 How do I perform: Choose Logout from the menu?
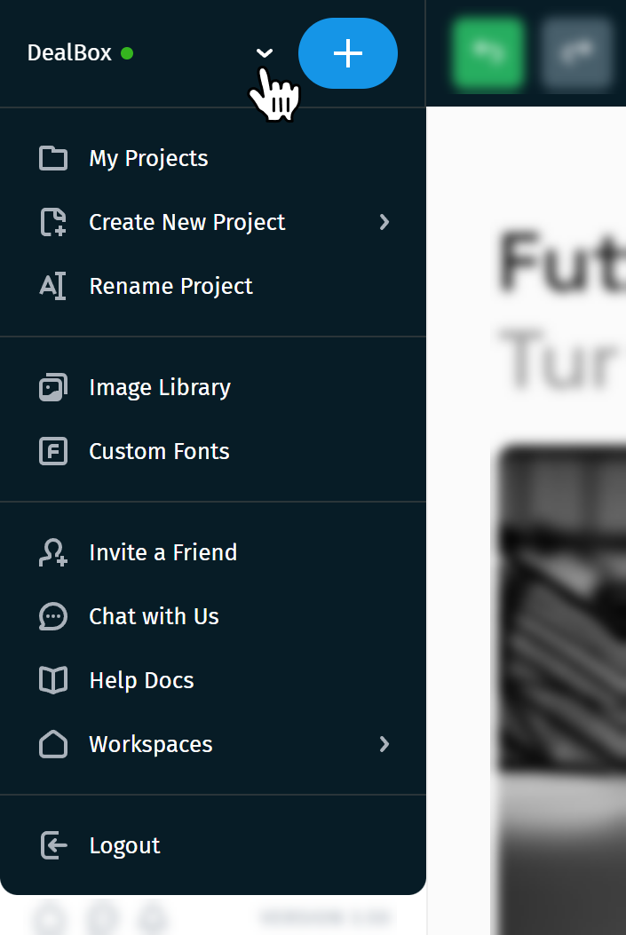(x=213, y=845)
